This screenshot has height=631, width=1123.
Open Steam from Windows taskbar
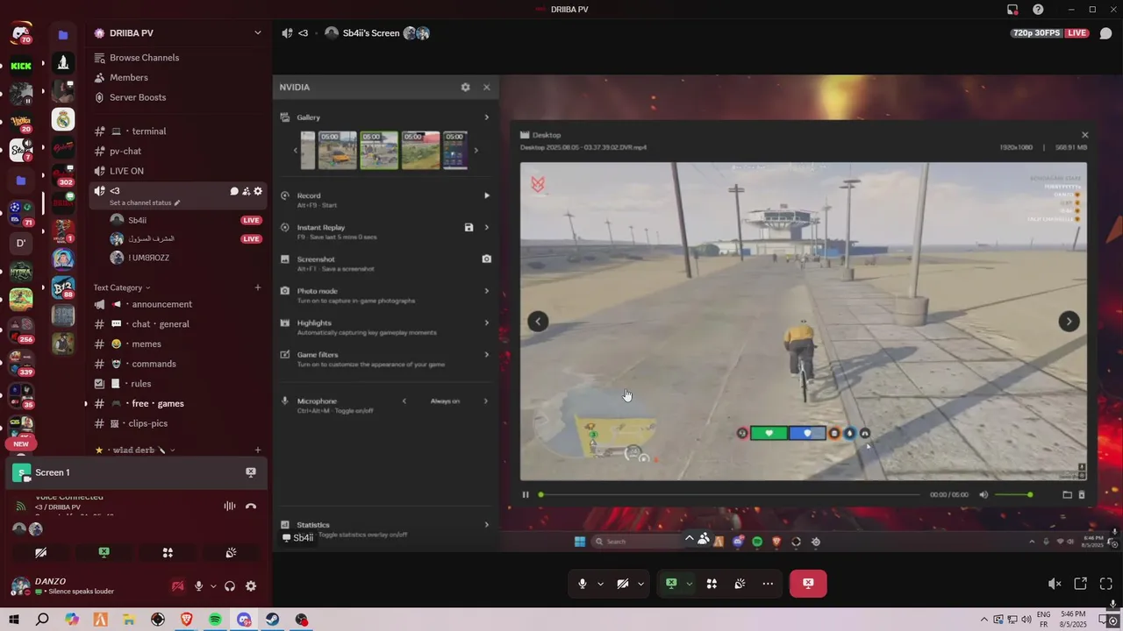point(273,620)
